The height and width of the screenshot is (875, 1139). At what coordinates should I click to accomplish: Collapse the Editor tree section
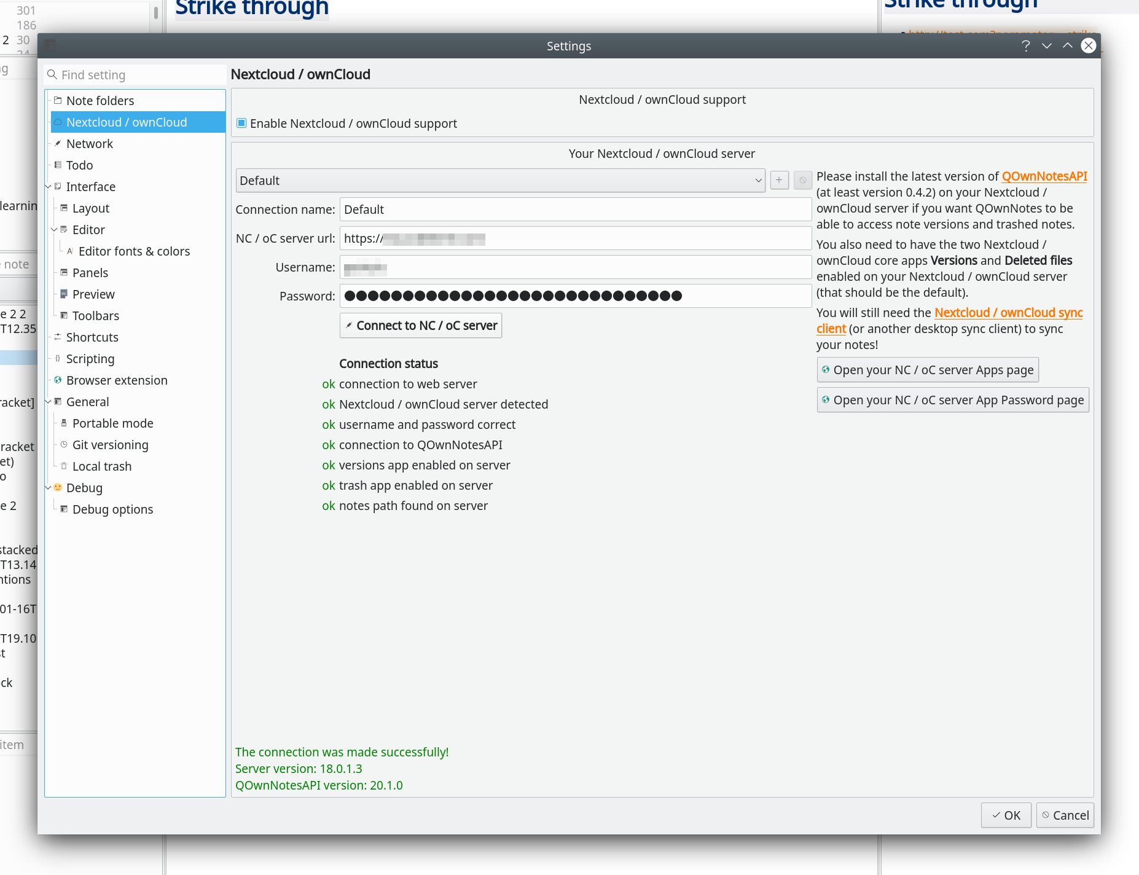pyautogui.click(x=55, y=230)
